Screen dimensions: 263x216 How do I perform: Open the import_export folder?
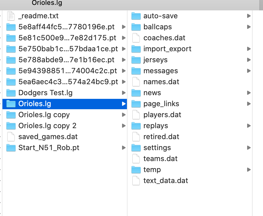click(167, 49)
